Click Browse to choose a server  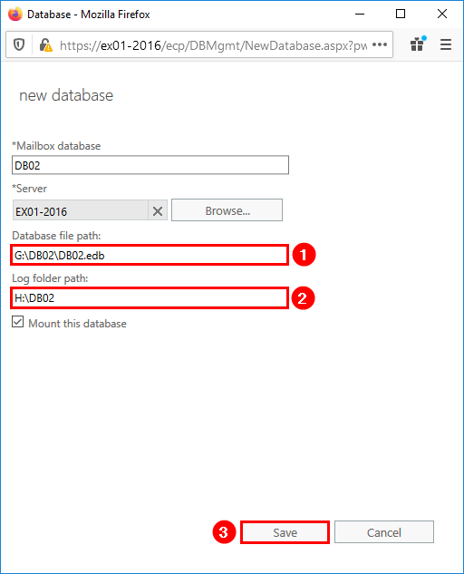pos(227,210)
